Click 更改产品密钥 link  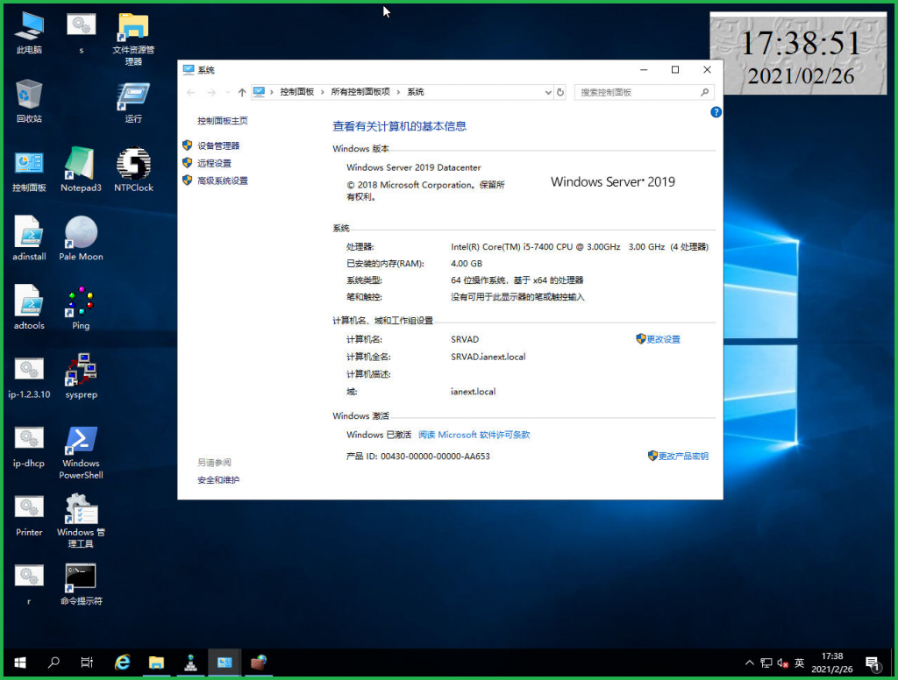pos(682,457)
